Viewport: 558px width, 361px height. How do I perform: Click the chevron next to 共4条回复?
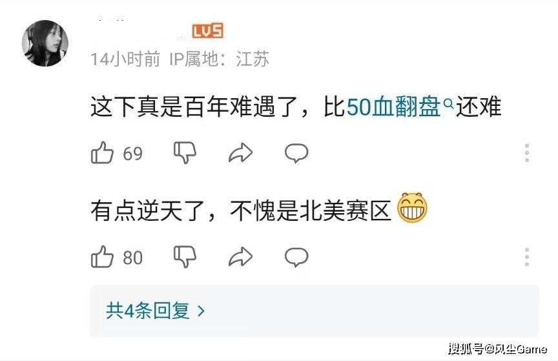click(x=201, y=311)
